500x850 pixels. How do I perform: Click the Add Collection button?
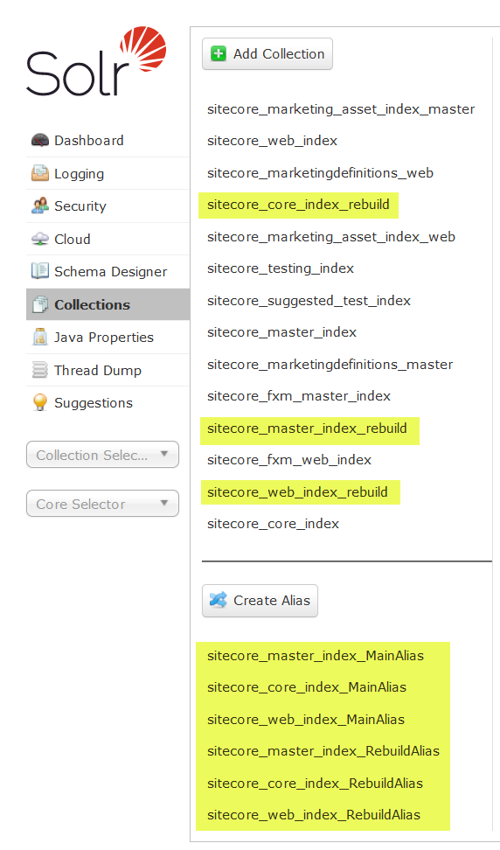[267, 53]
